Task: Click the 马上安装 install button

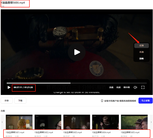Action: 146,101
